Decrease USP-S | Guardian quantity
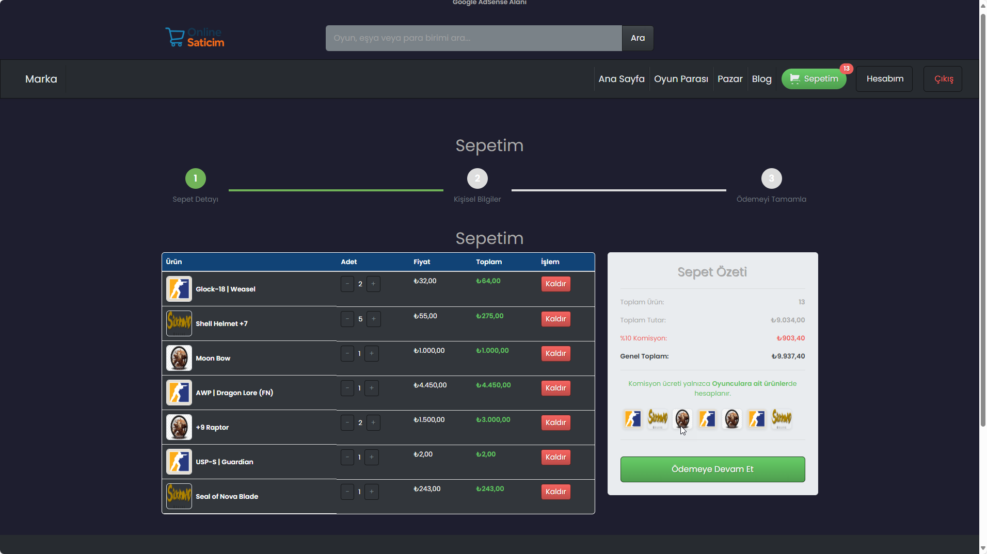This screenshot has width=987, height=554. pos(347,457)
